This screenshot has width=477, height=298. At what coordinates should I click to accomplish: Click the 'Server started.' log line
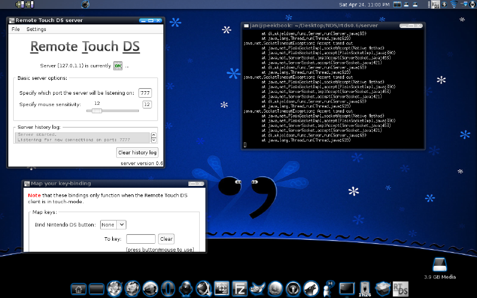37,135
